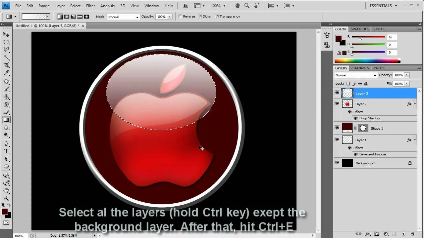
Task: Switch to the Channels tab
Action: (x=360, y=68)
